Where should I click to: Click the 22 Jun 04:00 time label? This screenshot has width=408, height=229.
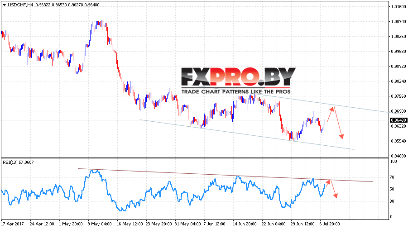coord(274,224)
